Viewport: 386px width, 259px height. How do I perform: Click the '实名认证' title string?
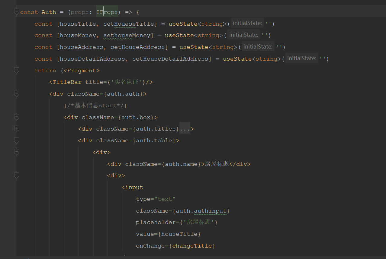[x=126, y=82]
